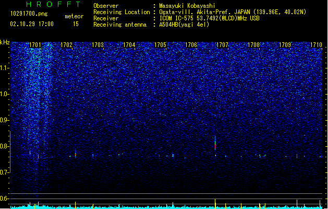
Task: Click the HROFFT title text
Action: pos(54,4)
